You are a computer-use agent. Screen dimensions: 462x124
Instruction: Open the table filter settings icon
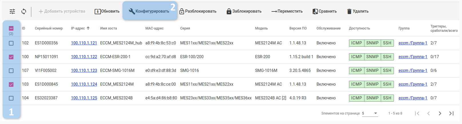[x=12, y=11]
